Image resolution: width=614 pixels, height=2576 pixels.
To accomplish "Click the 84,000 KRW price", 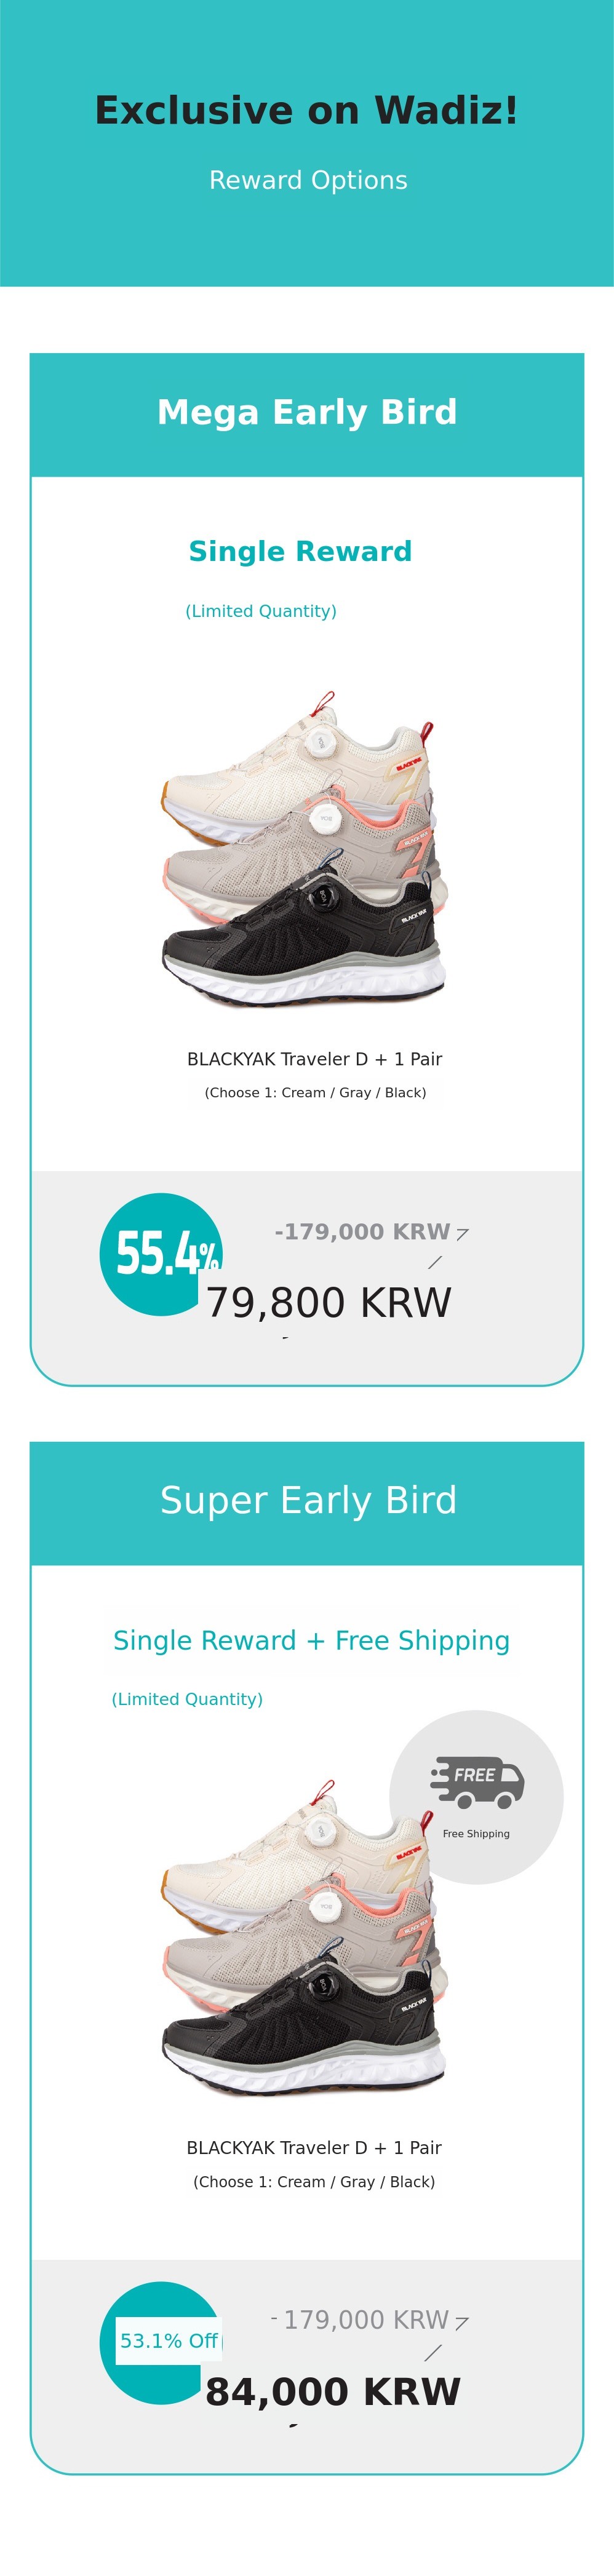I will 332,2391.
